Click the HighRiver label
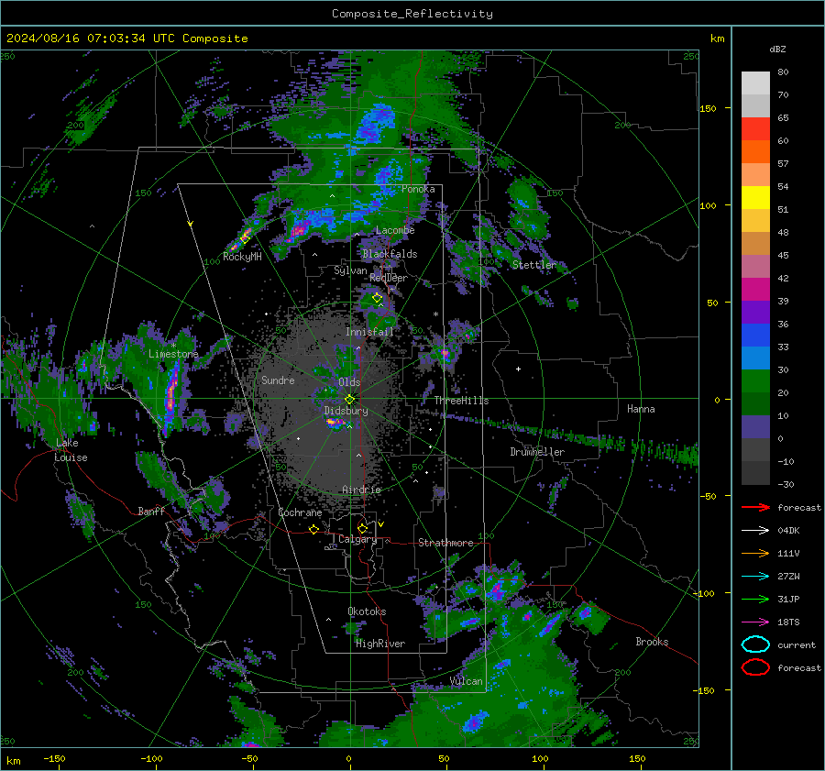825x771 pixels. 380,644
